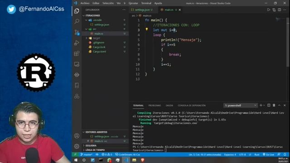This screenshot has width=290, height=163.
Task: Open the Archivo menu
Action: pyautogui.click(x=85, y=3)
